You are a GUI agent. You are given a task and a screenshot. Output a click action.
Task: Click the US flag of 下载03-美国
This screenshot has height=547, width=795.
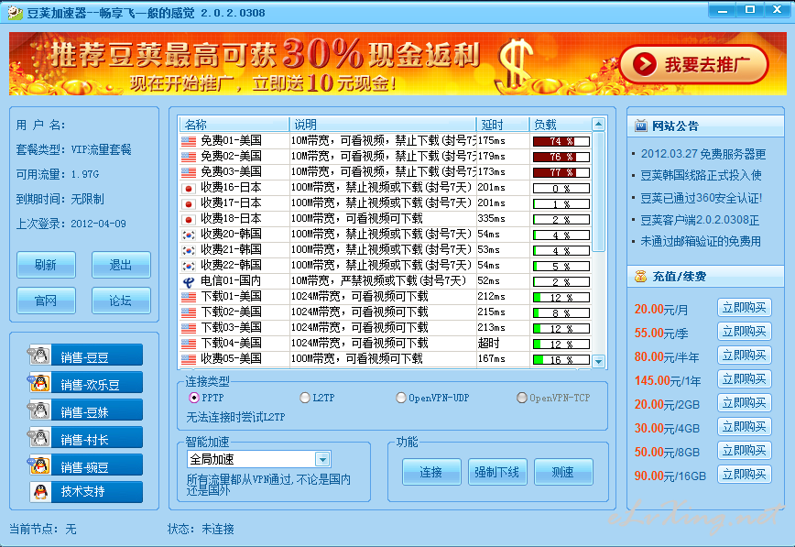point(189,328)
